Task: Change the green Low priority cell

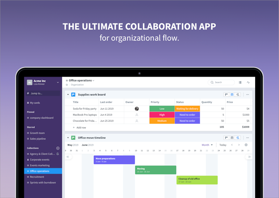Action: click(162, 109)
